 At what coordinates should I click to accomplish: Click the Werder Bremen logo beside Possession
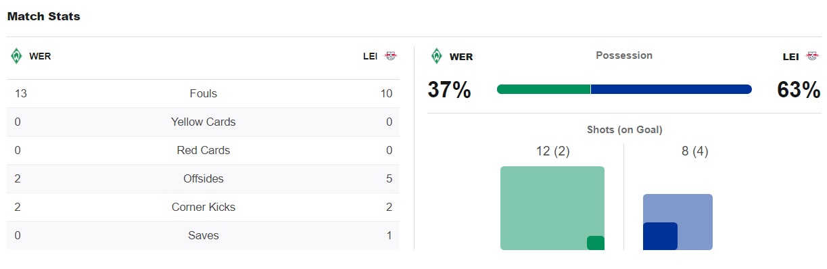437,56
